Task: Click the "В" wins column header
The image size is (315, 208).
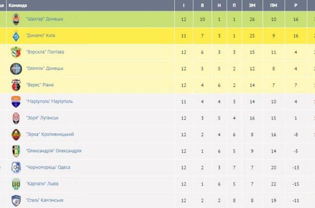Action: click(202, 4)
